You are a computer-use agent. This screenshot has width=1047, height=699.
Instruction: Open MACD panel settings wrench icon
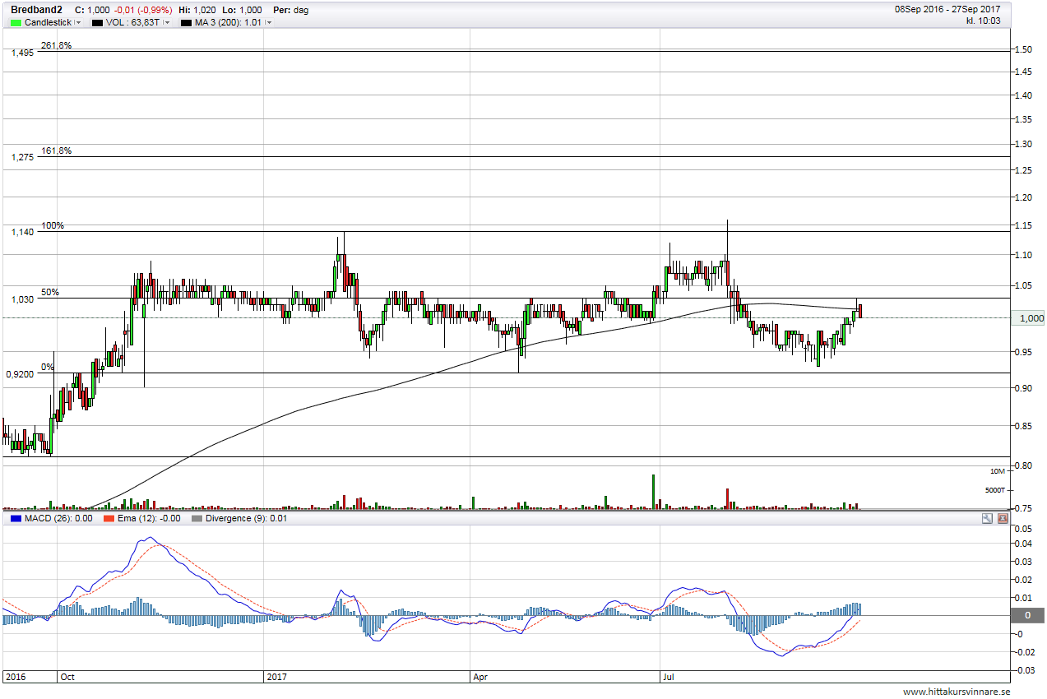tap(987, 519)
